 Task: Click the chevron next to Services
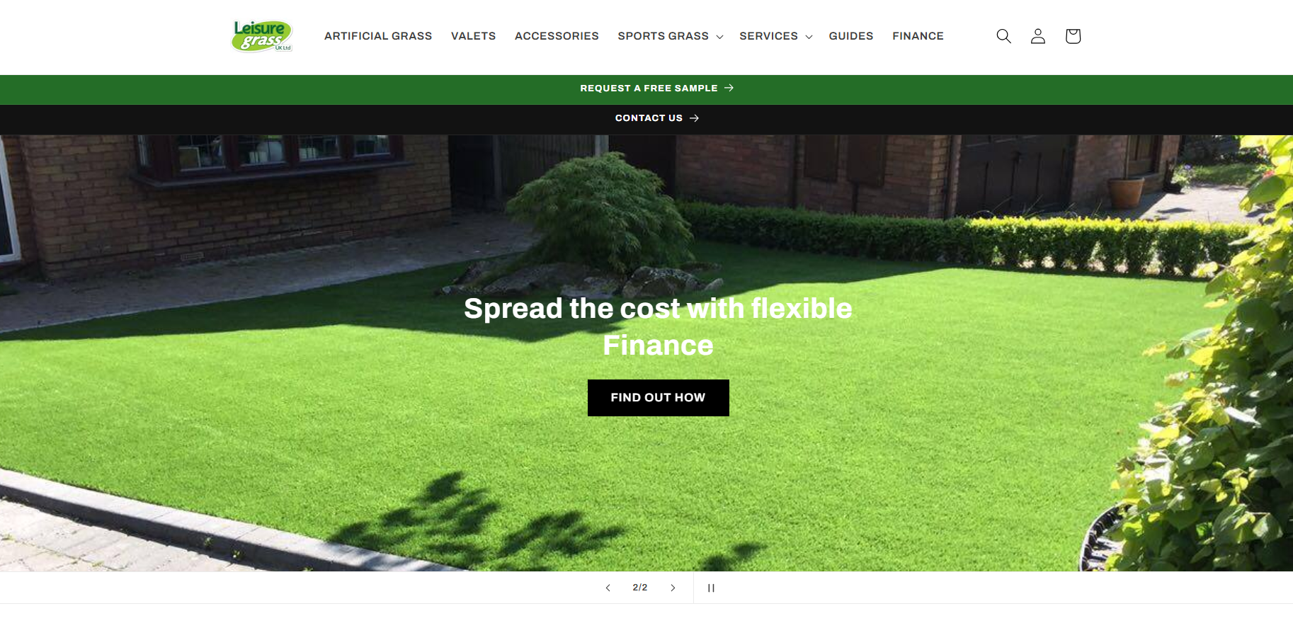point(809,37)
